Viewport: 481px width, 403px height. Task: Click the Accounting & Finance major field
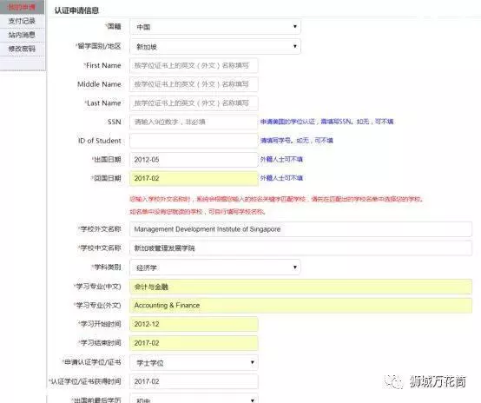point(300,306)
